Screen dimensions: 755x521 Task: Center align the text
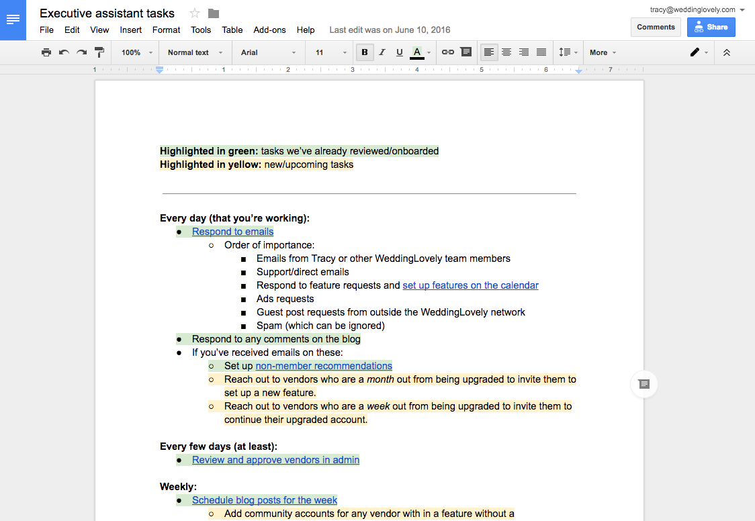pyautogui.click(x=506, y=52)
